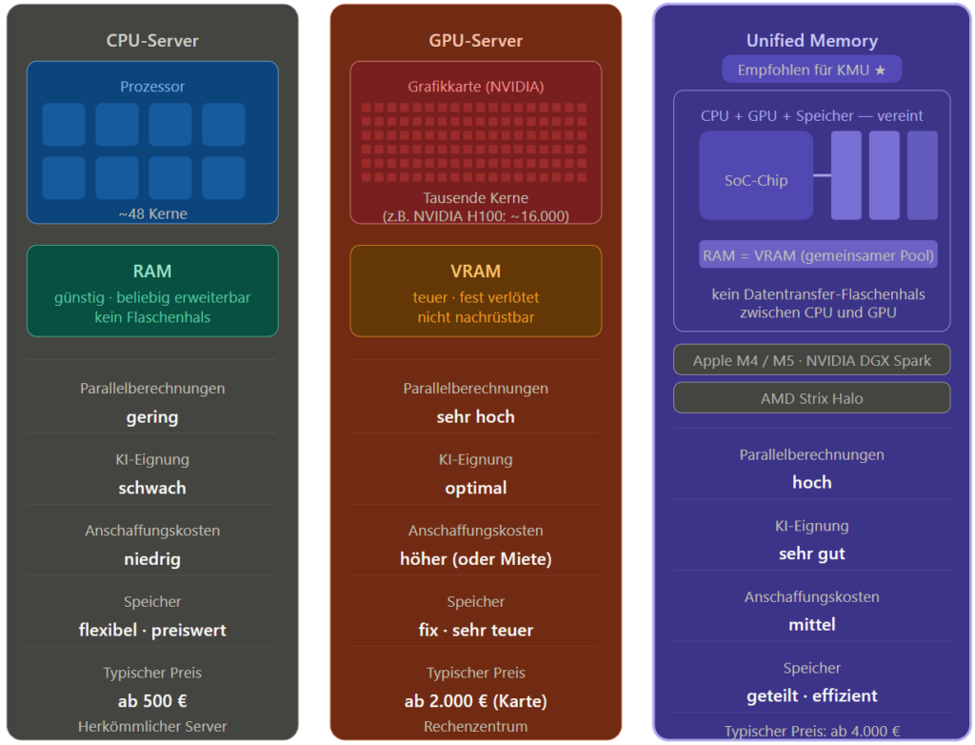Click the 'Unified Memory' column heading
Image resolution: width=975 pixels, height=745 pixels.
click(811, 41)
